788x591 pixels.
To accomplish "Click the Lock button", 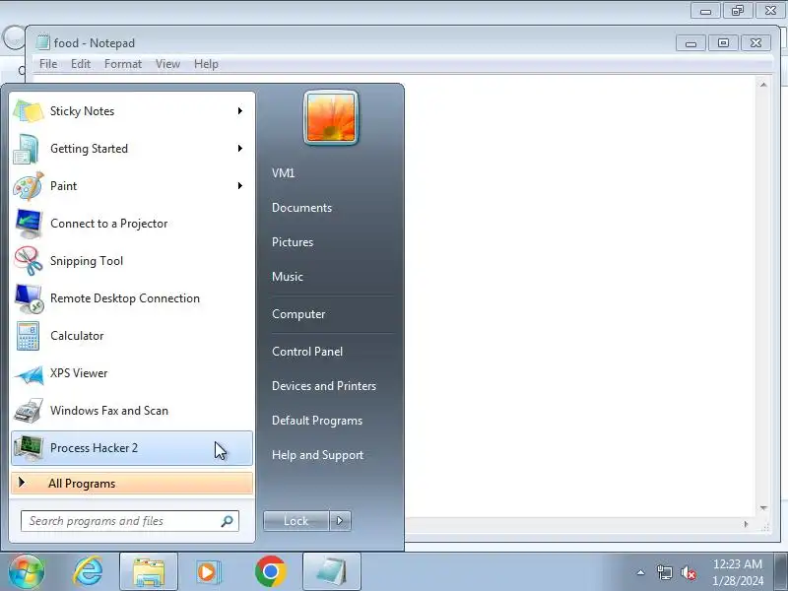I will 296,521.
